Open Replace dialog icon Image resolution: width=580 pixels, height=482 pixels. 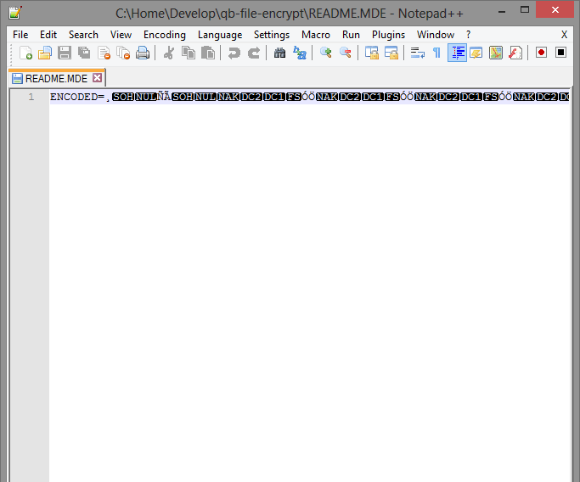click(x=299, y=53)
